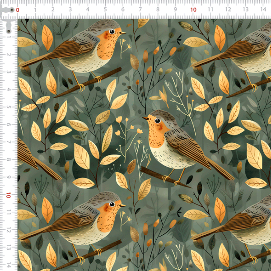The height and width of the screenshot is (271, 271).
Task: Click the eye of the top-left robin
Action: click(112, 32)
